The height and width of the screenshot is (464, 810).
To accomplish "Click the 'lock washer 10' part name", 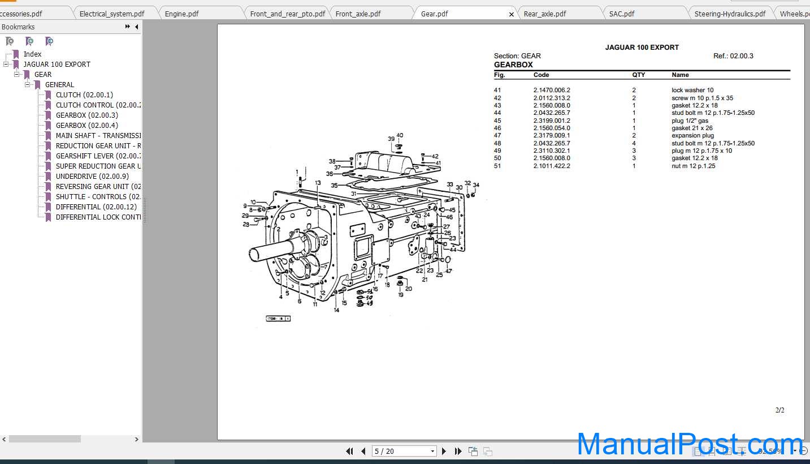I will pyautogui.click(x=692, y=90).
